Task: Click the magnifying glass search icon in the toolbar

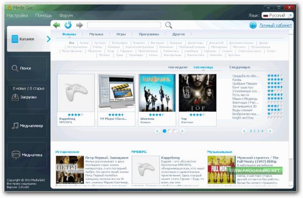Action: [x=169, y=25]
